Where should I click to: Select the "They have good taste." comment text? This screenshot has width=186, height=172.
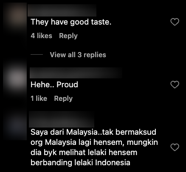(71, 22)
